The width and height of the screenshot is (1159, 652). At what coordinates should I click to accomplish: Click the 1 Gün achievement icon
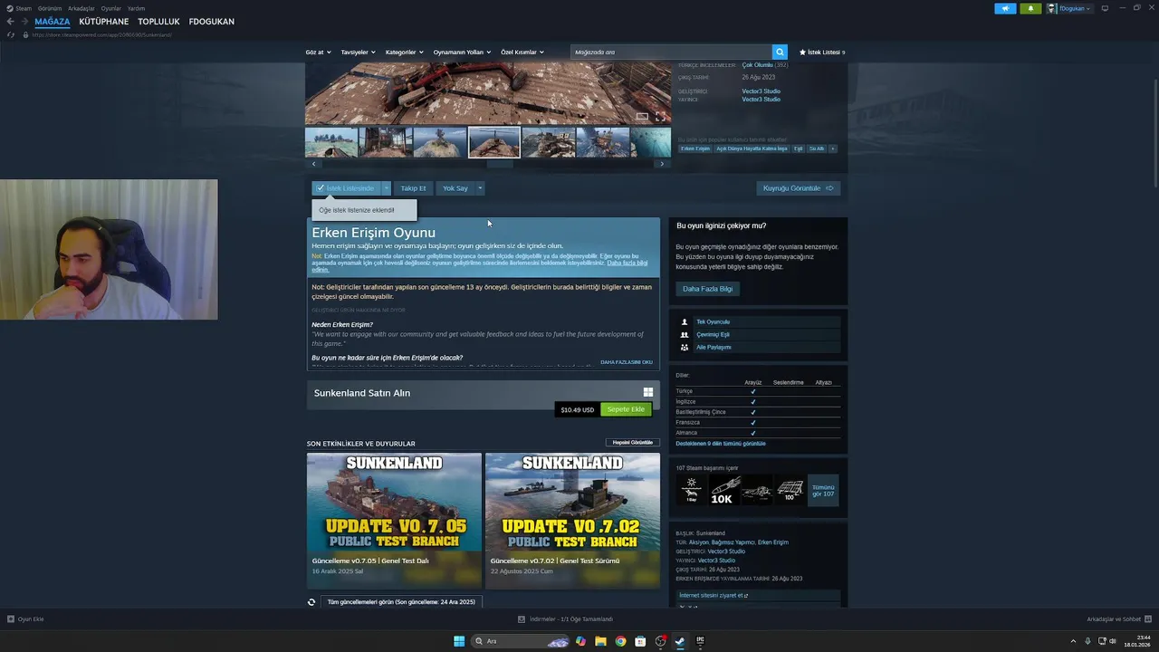[x=692, y=490]
